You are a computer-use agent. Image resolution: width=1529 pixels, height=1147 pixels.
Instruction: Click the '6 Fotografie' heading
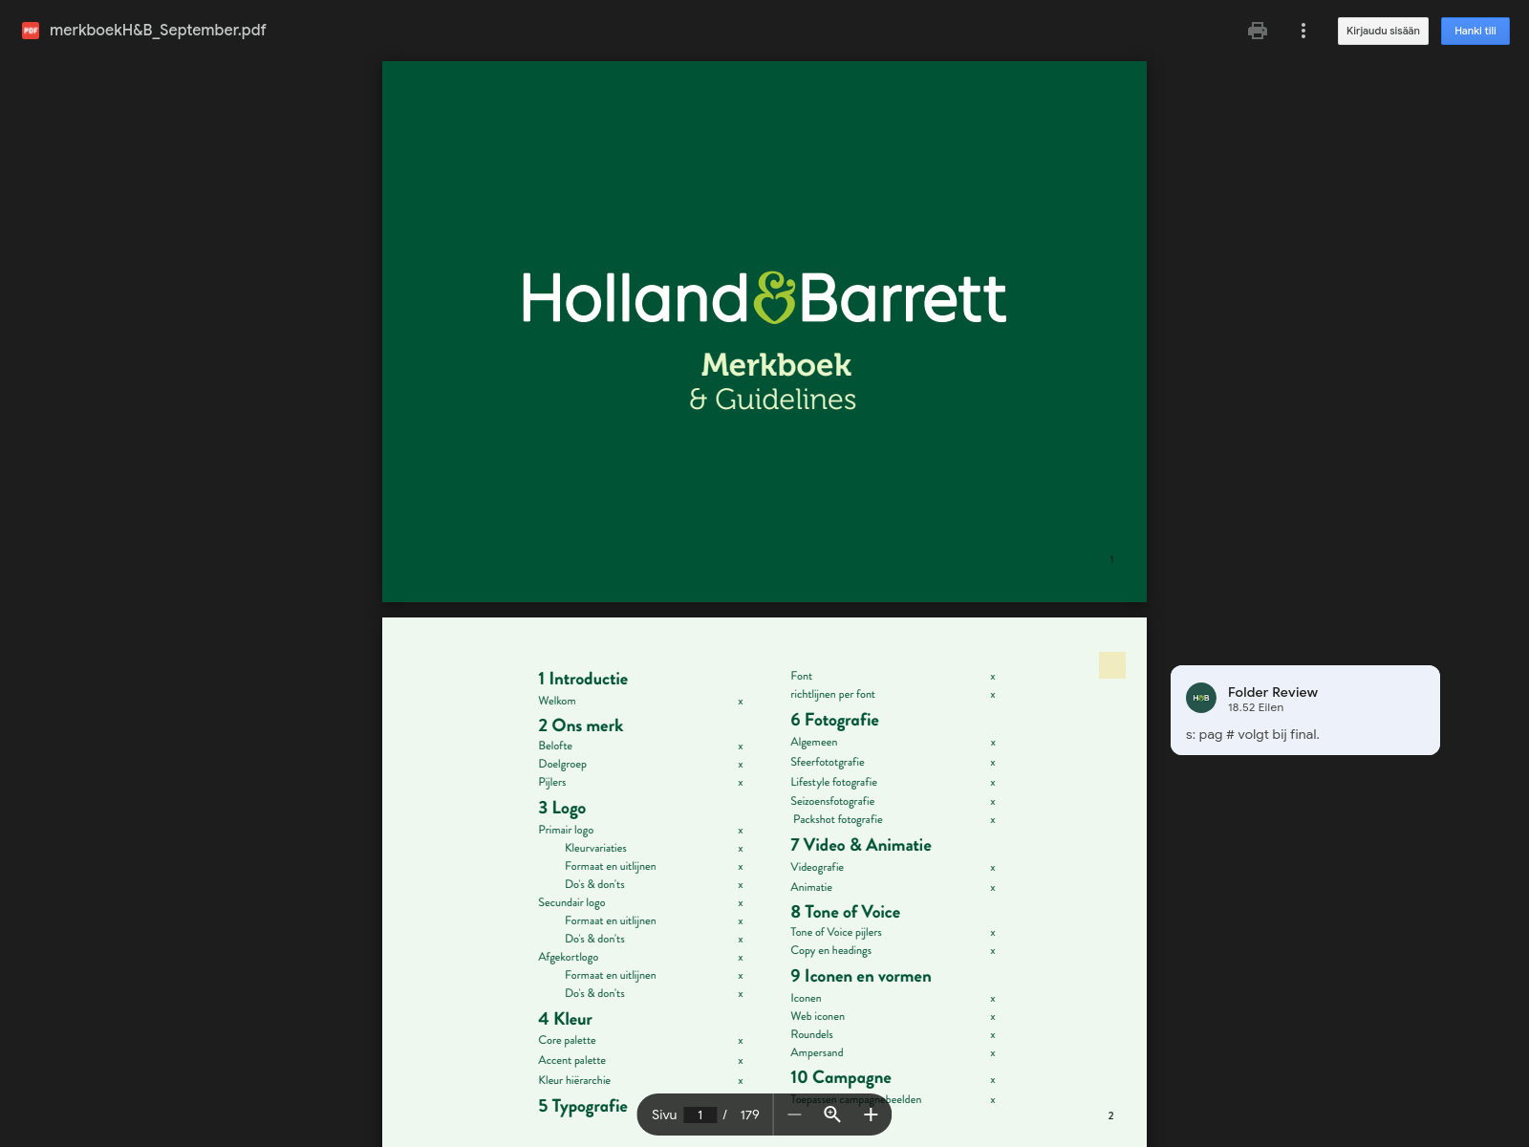coord(834,721)
